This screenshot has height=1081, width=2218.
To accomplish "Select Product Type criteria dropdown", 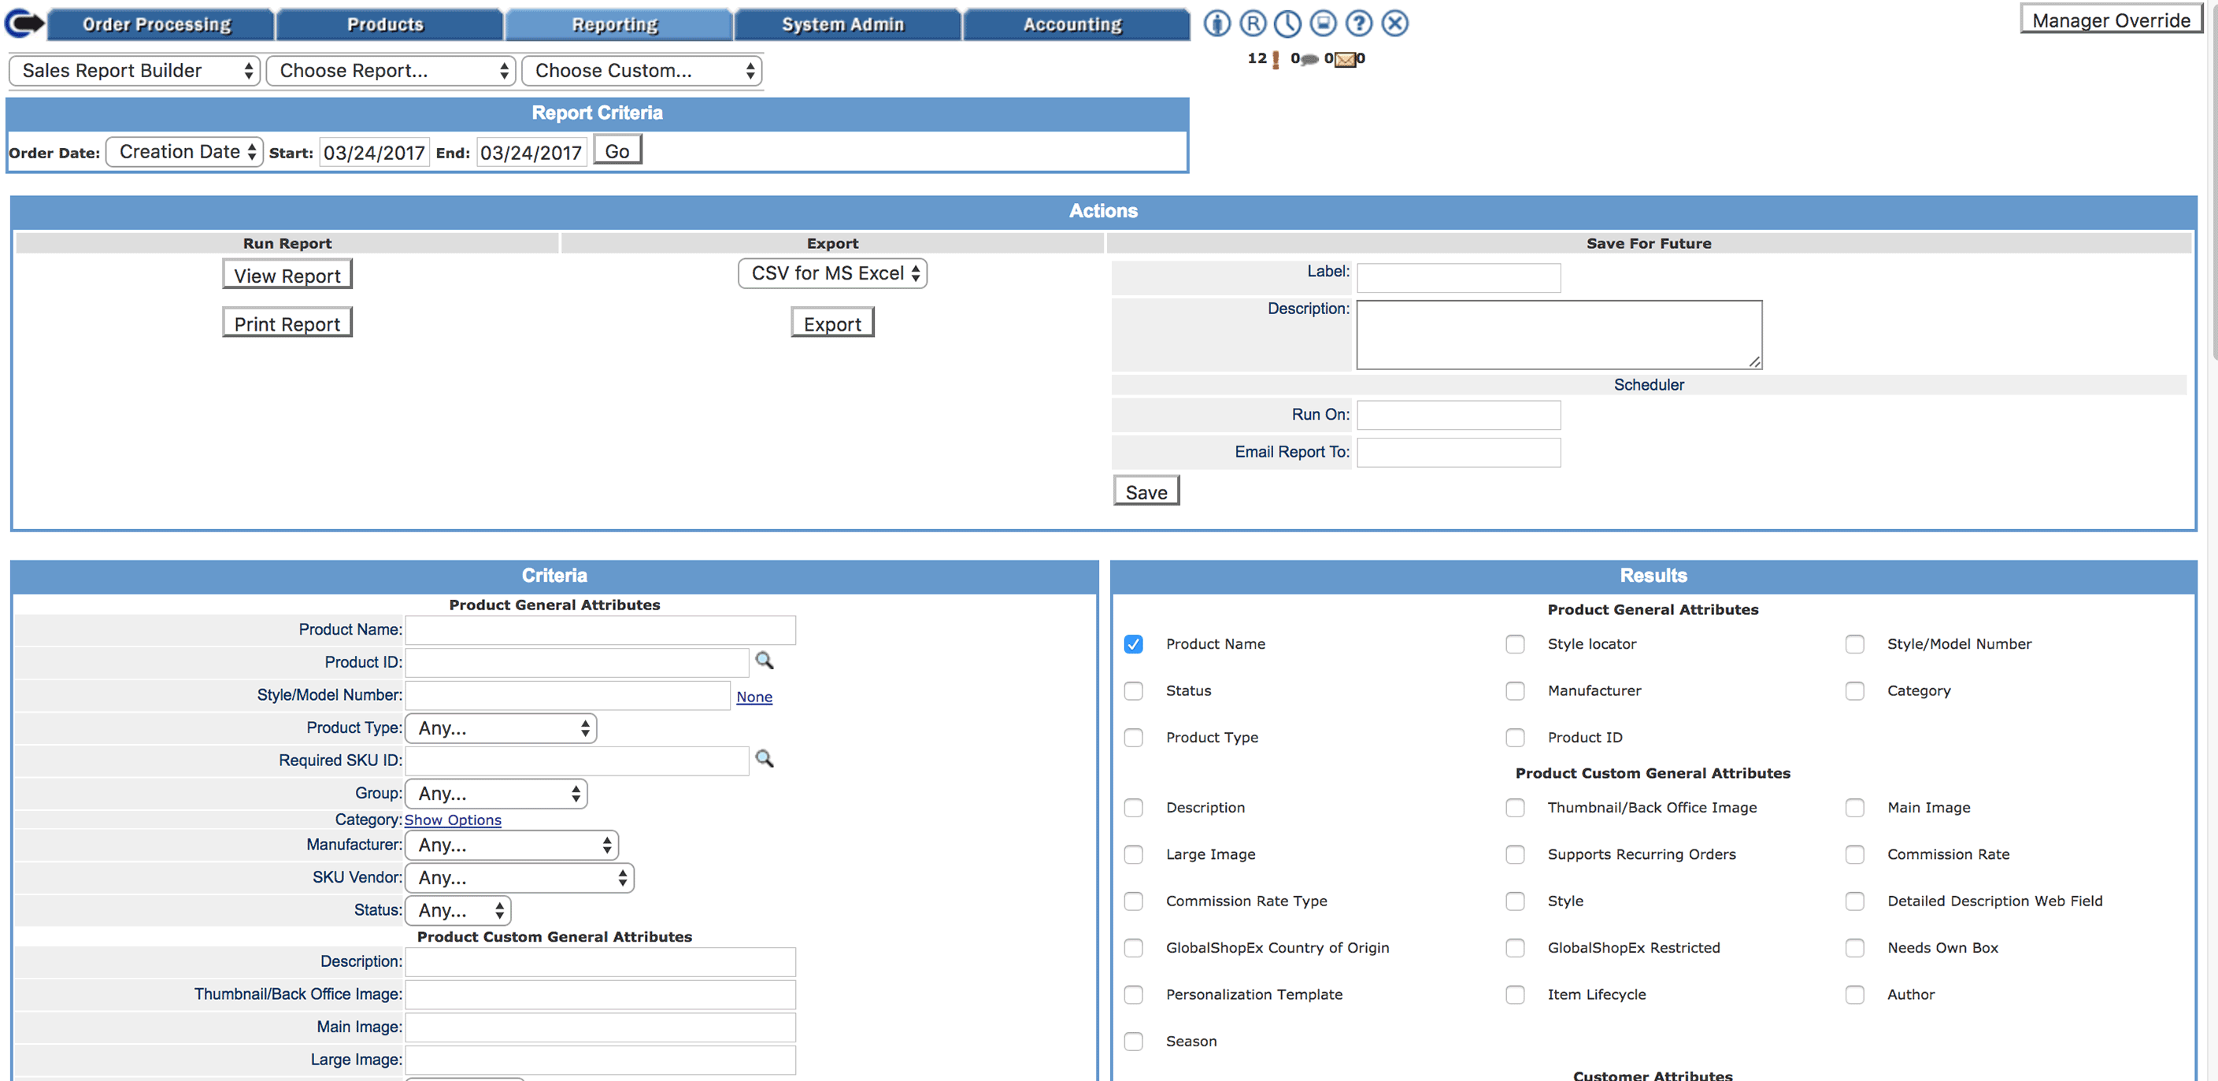I will (501, 727).
